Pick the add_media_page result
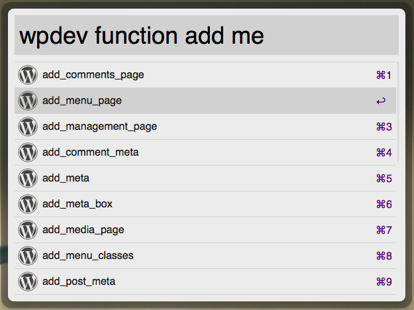414x310 pixels. point(205,230)
